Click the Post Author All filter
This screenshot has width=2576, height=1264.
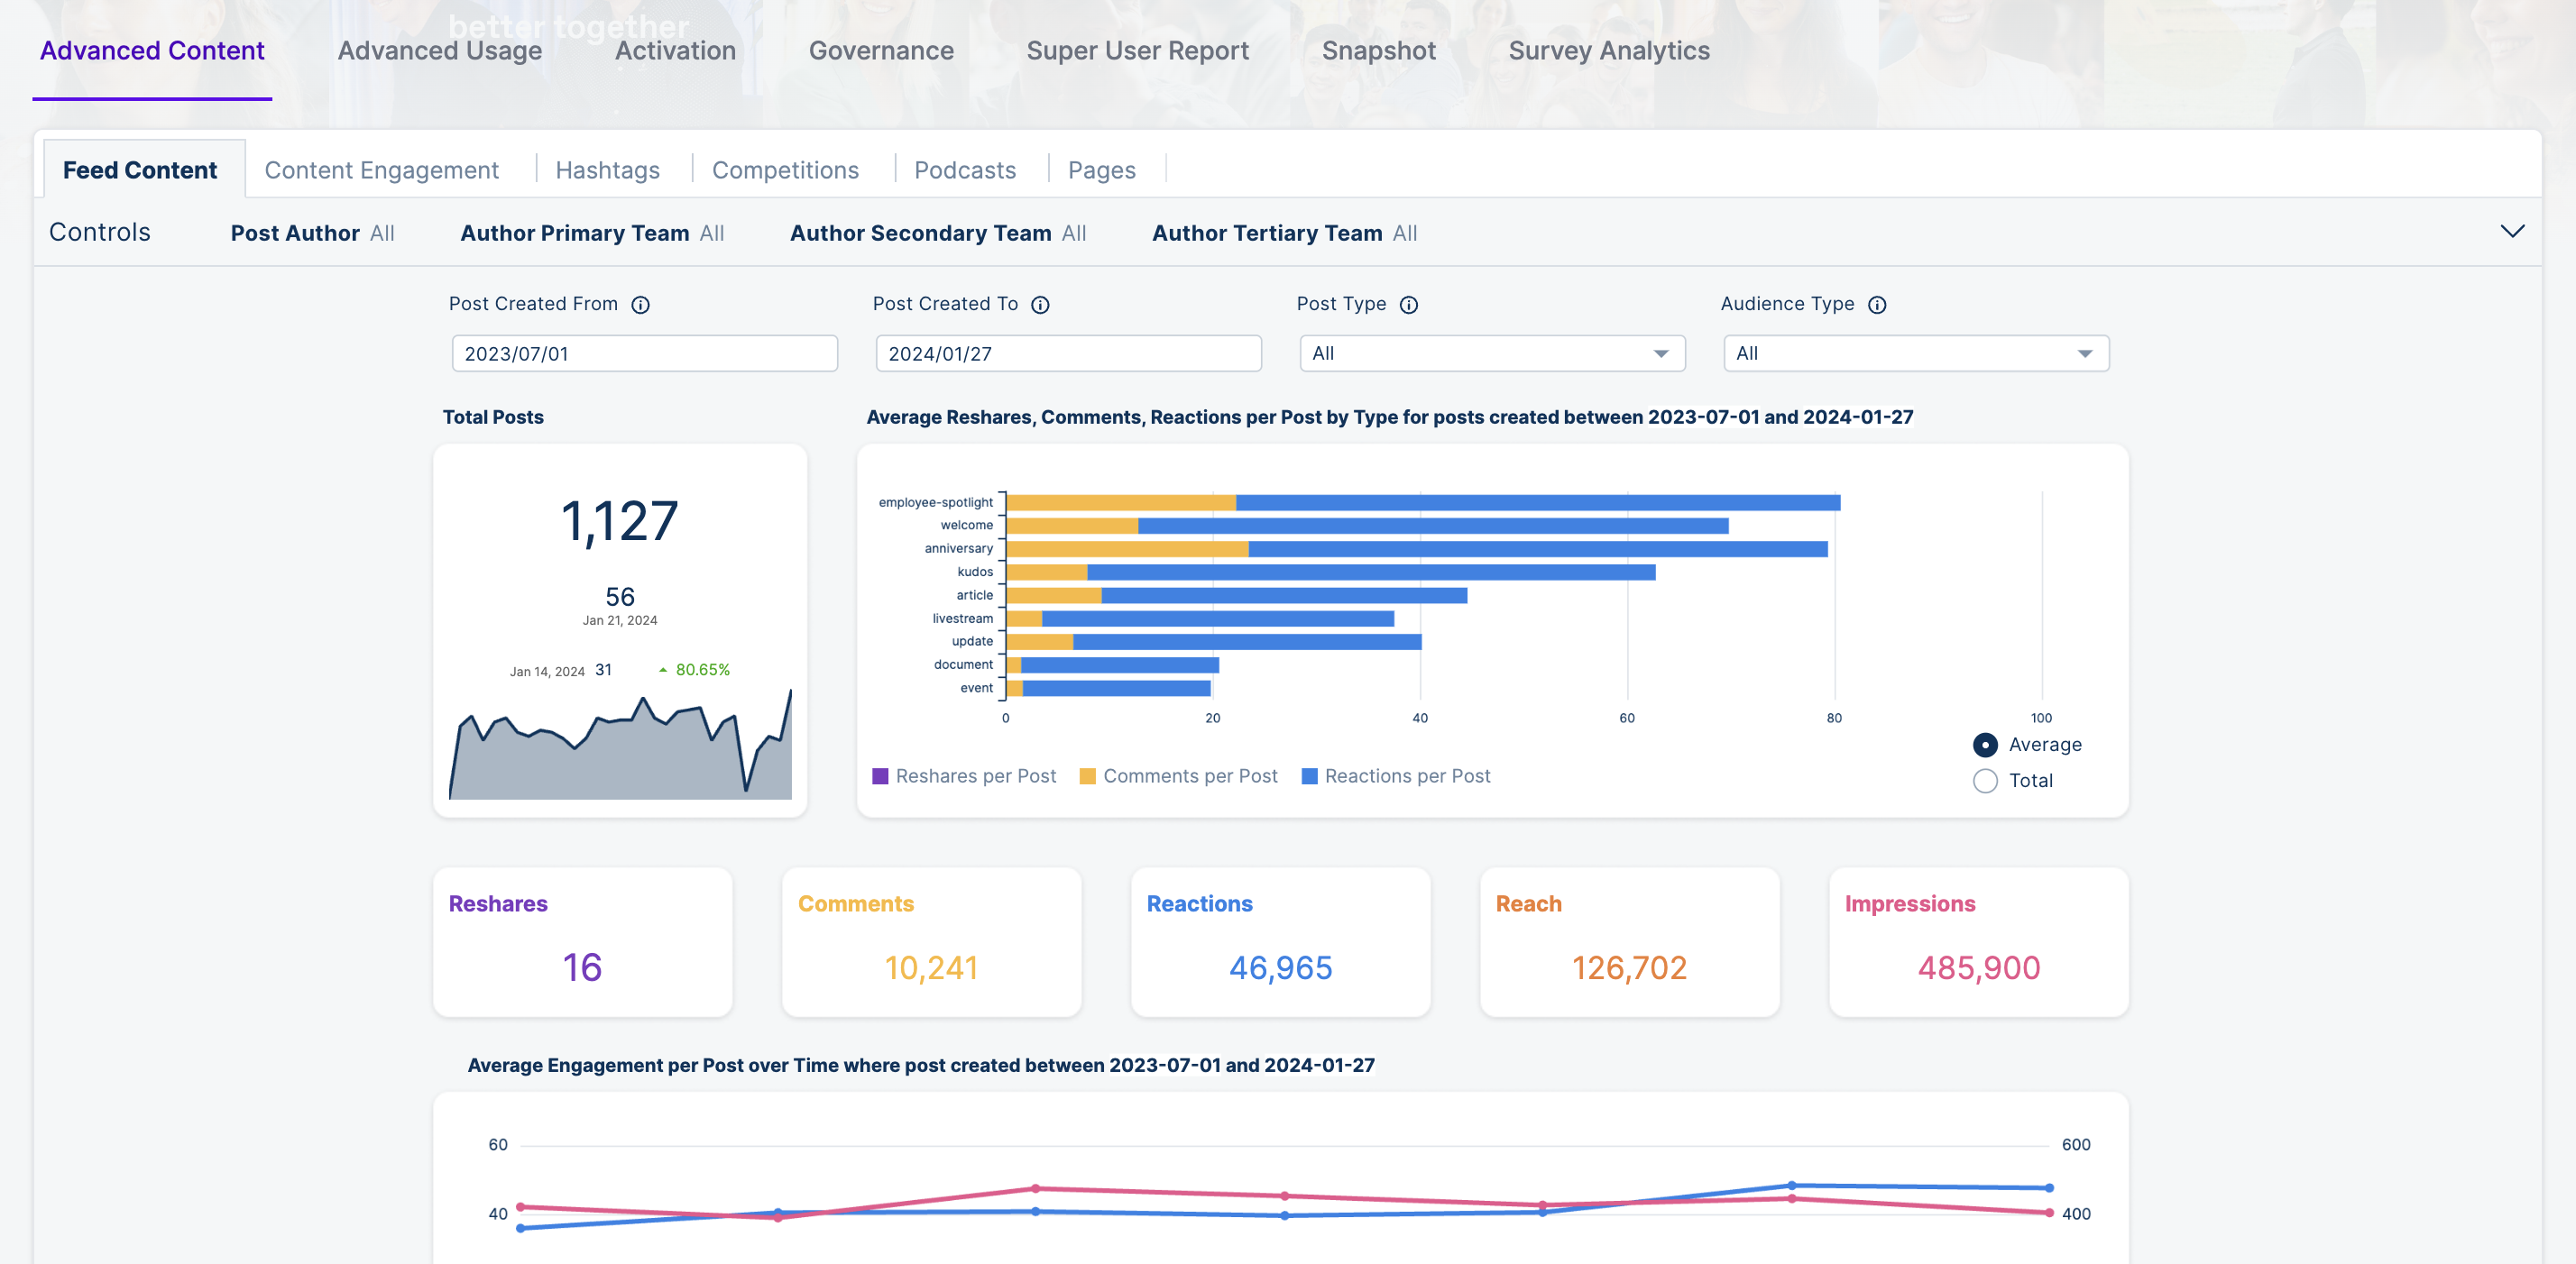(312, 233)
